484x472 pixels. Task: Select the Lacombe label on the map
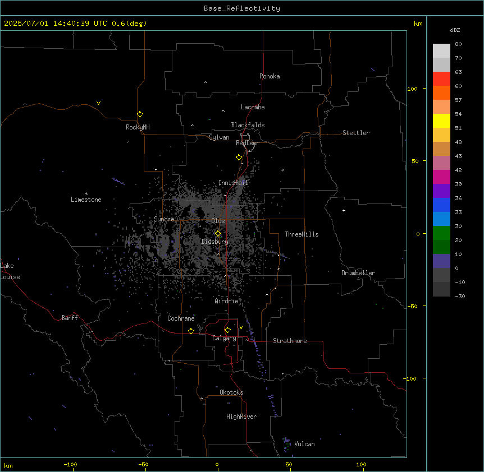pyautogui.click(x=253, y=107)
